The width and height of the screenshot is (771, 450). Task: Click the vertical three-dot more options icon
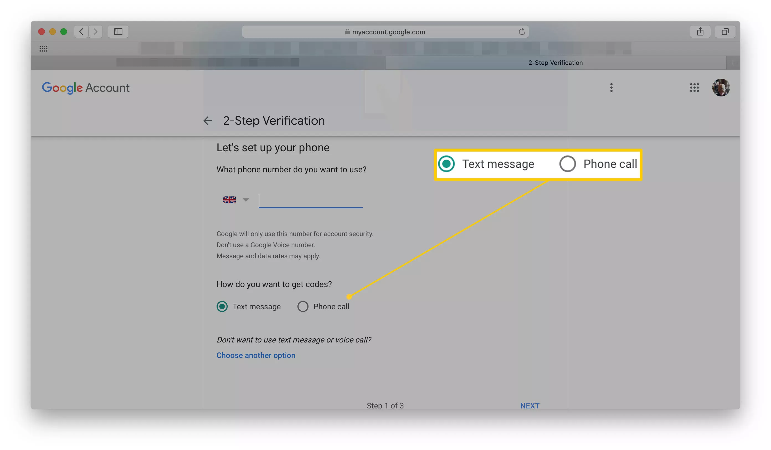coord(611,87)
